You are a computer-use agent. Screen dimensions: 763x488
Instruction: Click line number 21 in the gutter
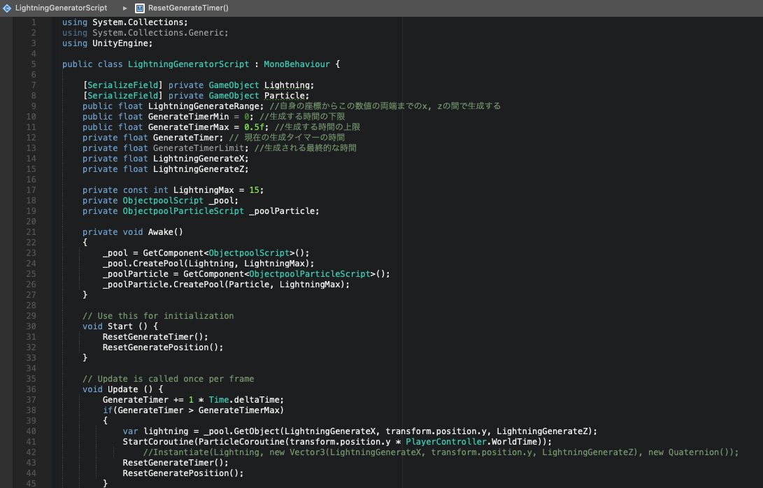pyautogui.click(x=31, y=232)
